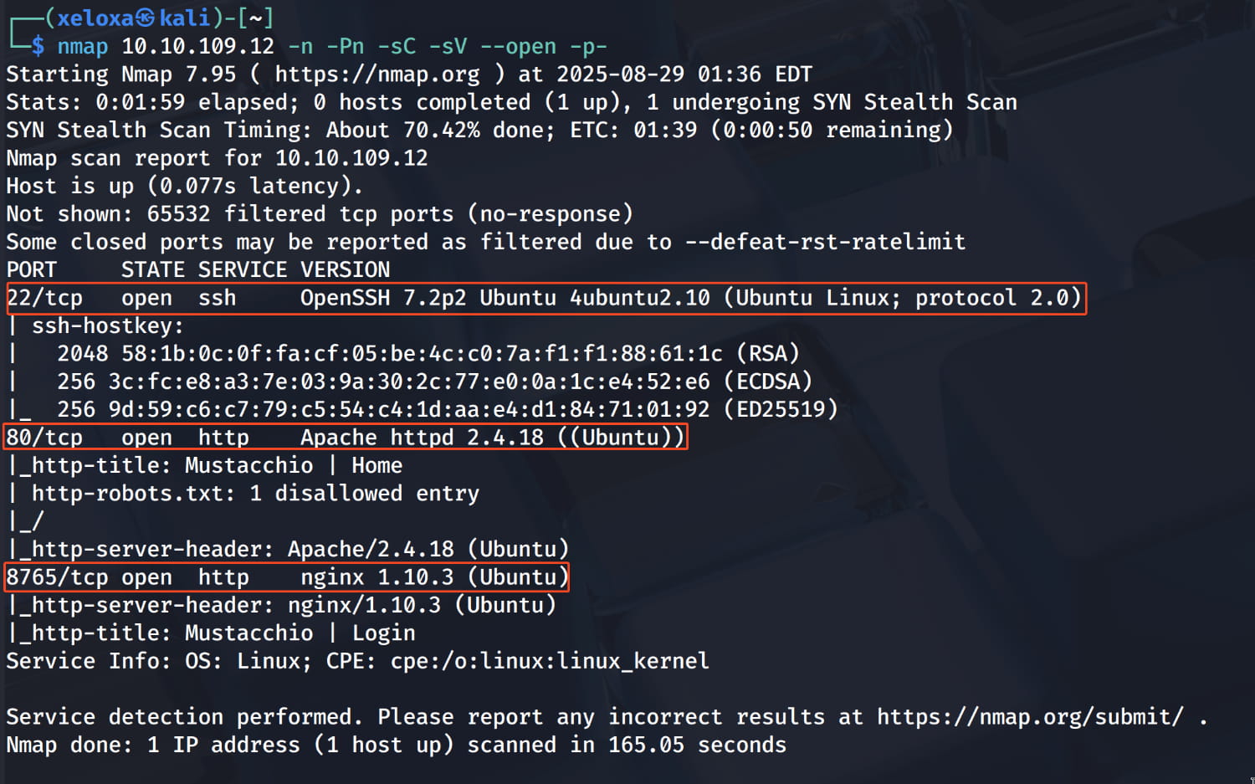The height and width of the screenshot is (784, 1255).
Task: Click the xeloxa username in the prompt
Action: tap(95, 18)
